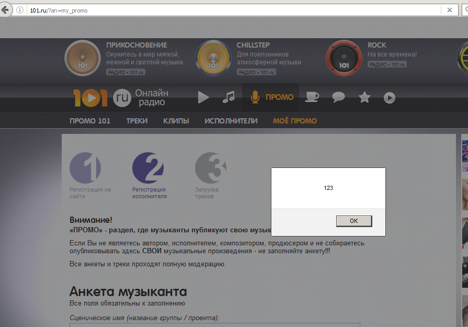Open the ПРОМО microphone tab
468x327 pixels.
pyautogui.click(x=271, y=97)
